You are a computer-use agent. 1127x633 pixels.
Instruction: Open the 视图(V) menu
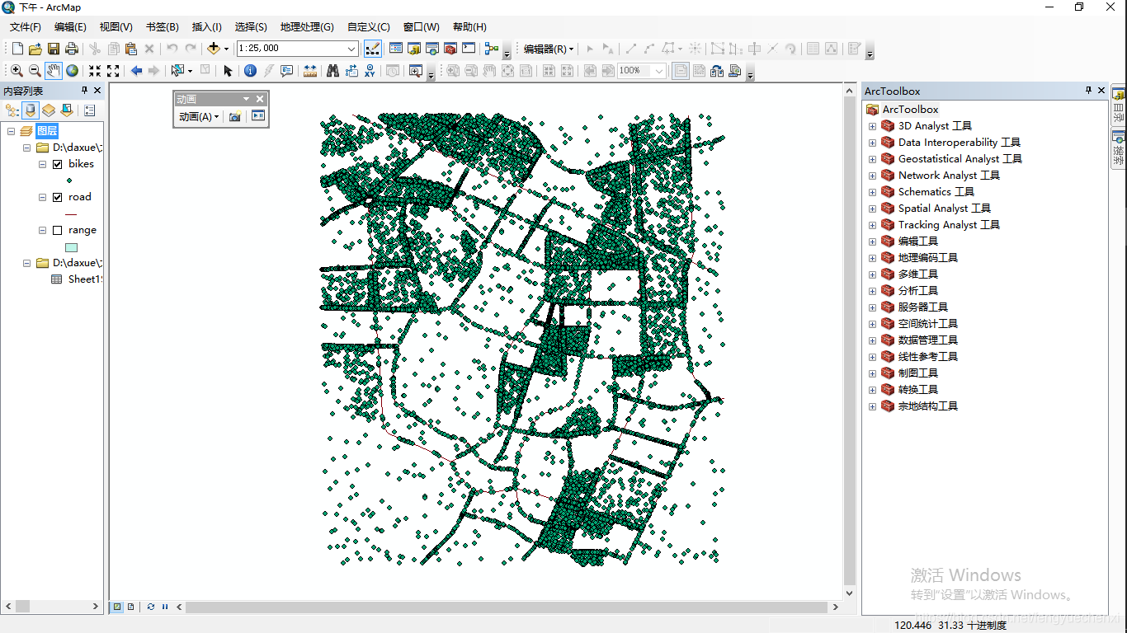pos(116,27)
